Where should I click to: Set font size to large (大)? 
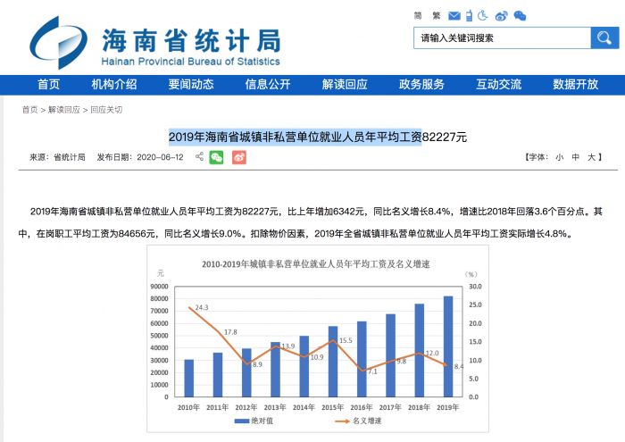click(x=591, y=157)
